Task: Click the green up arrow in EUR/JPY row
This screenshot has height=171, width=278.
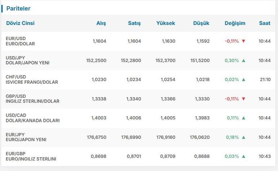Action: [x=243, y=137]
